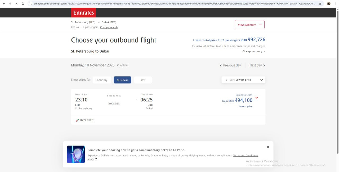Open View summary dropdown

249,25
